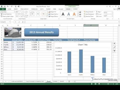This screenshot has height=90, width=120.
Task: Open the Chart Area element dropdown
Action: point(14,12)
